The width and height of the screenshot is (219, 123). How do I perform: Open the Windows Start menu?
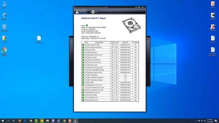point(3,121)
